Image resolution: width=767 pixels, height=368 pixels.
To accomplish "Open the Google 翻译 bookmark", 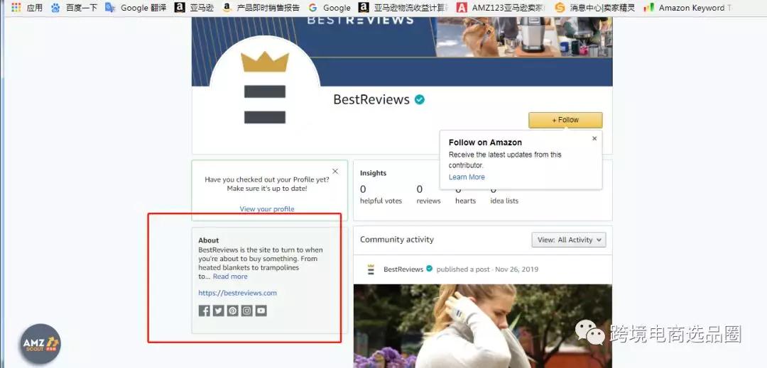I will [x=136, y=8].
